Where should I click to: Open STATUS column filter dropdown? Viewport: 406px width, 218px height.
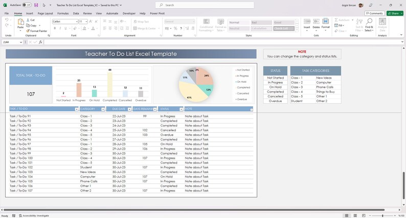click(181, 109)
